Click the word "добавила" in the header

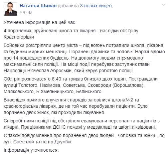[x=68, y=6]
